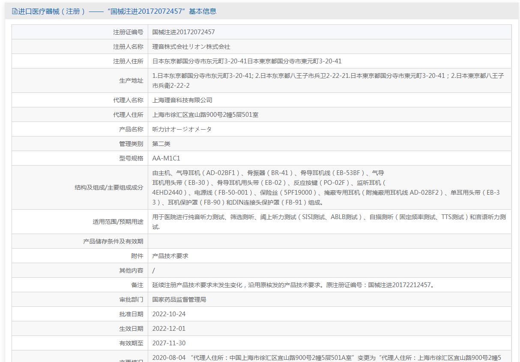The height and width of the screenshot is (362, 520).
Task: Select model value AA-M1C1
Action: [166, 158]
